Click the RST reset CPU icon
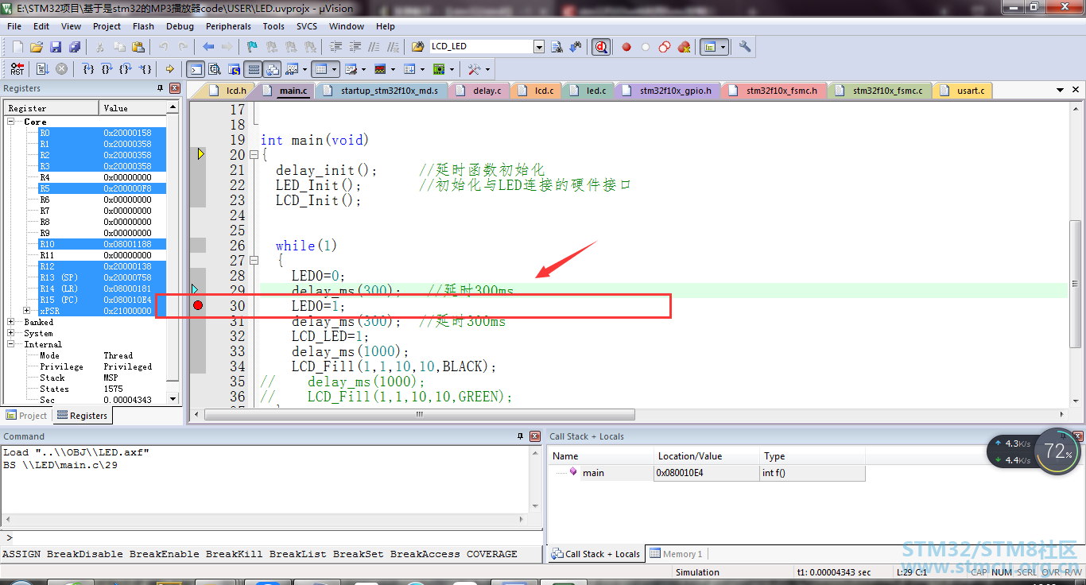 pos(17,69)
